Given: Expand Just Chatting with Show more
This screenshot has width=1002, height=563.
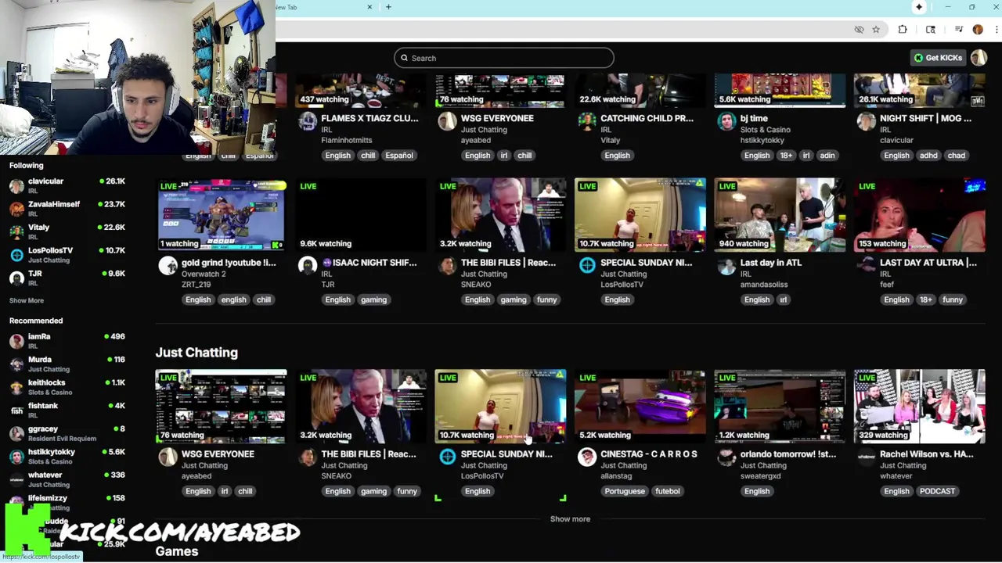Looking at the screenshot, I should [x=570, y=518].
